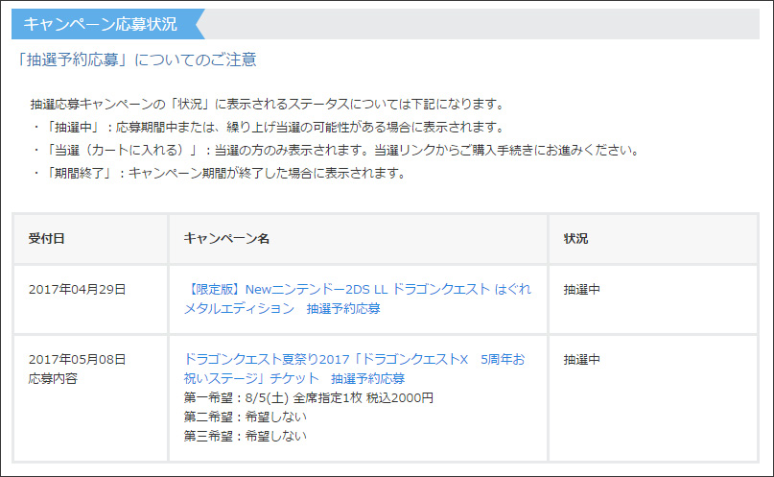The height and width of the screenshot is (477, 774).
Task: Click the 「期間終了」 explanation bullet
Action: point(220,174)
